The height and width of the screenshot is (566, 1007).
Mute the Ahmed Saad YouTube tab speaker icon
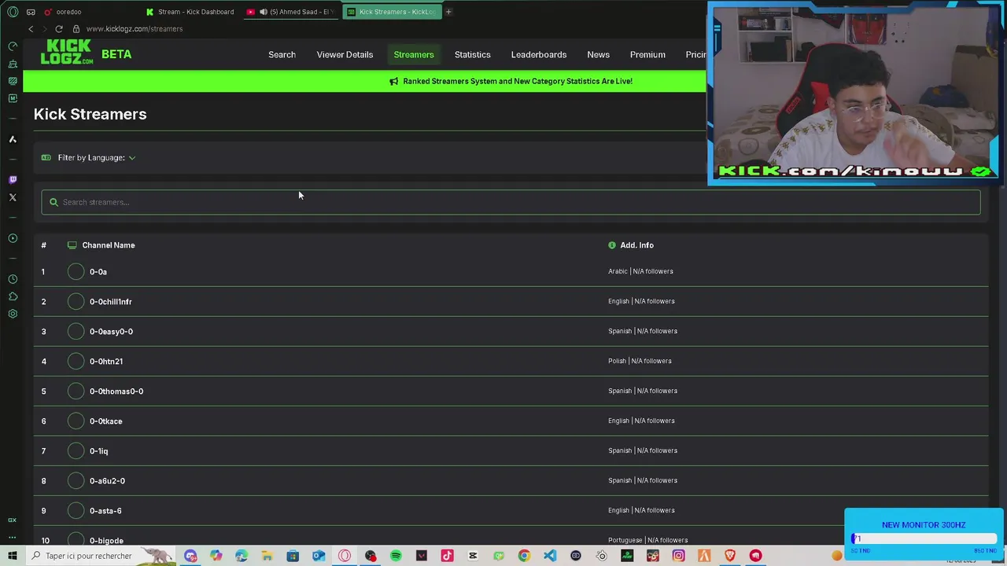point(263,12)
